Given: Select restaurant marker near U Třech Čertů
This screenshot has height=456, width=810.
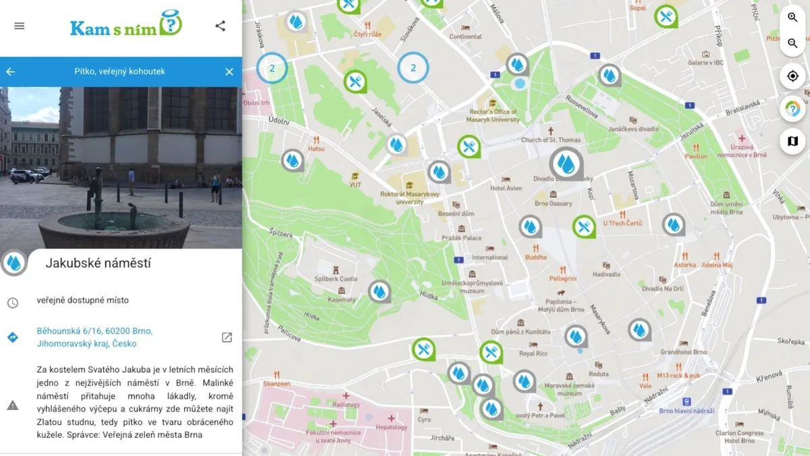Looking at the screenshot, I should [x=584, y=226].
